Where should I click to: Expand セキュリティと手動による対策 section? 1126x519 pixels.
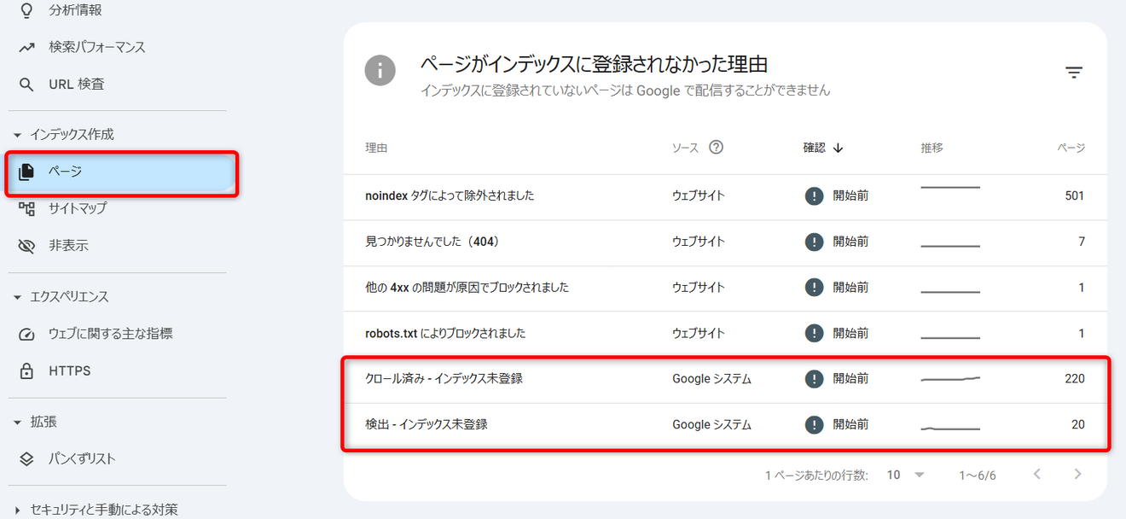click(17, 510)
